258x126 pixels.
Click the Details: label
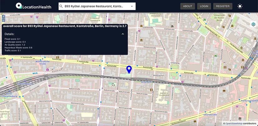(x=10, y=34)
